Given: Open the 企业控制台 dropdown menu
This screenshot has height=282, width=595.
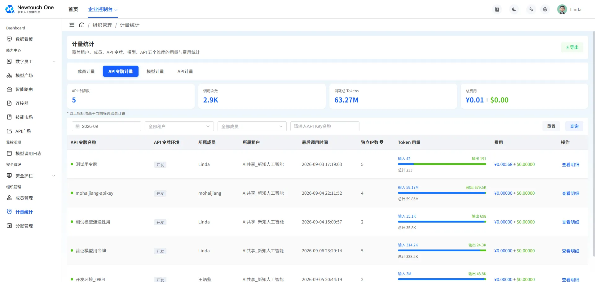Looking at the screenshot, I should tap(103, 9).
